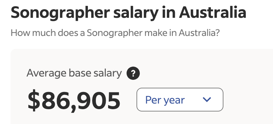
Task: Click the dollar sign of the salary amount
Action: tap(34, 100)
